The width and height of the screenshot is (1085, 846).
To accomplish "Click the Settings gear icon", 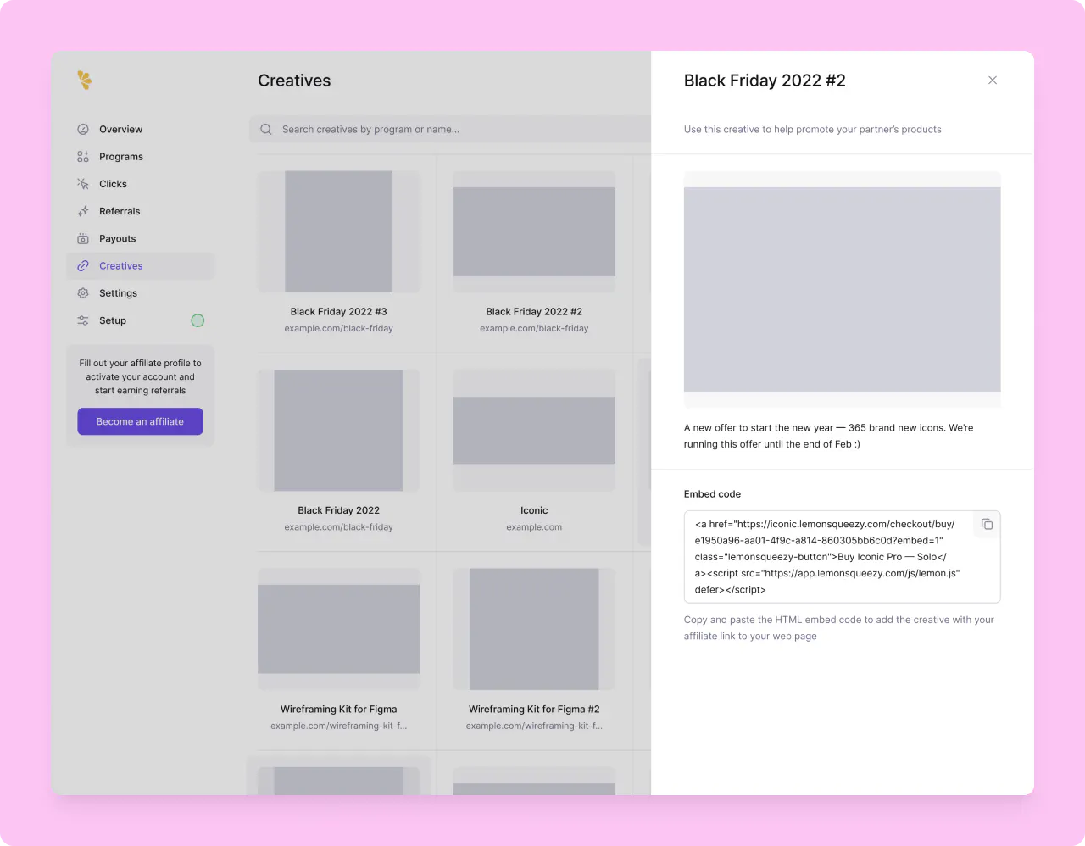I will click(x=83, y=293).
